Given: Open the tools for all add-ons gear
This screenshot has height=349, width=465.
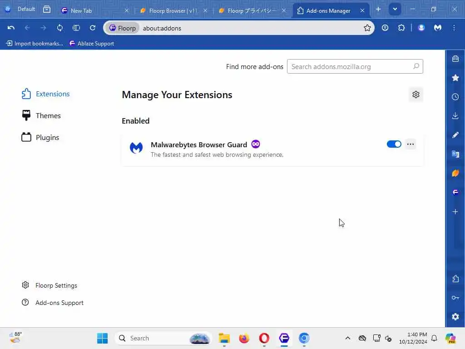Looking at the screenshot, I should tap(416, 95).
